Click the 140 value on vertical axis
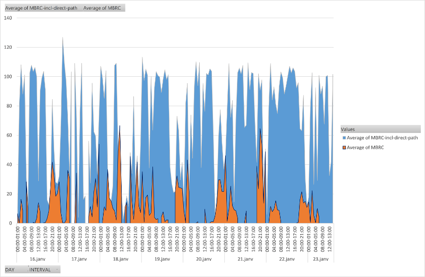The height and width of the screenshot is (277, 425). tap(8, 18)
